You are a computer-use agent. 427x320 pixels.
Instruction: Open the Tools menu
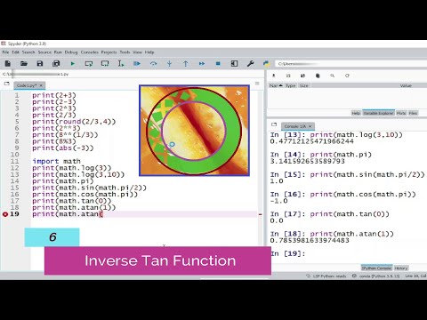125,52
